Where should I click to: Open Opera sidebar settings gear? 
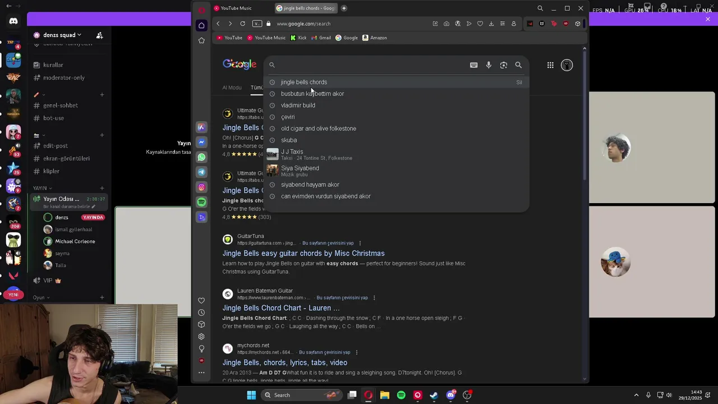pyautogui.click(x=201, y=337)
